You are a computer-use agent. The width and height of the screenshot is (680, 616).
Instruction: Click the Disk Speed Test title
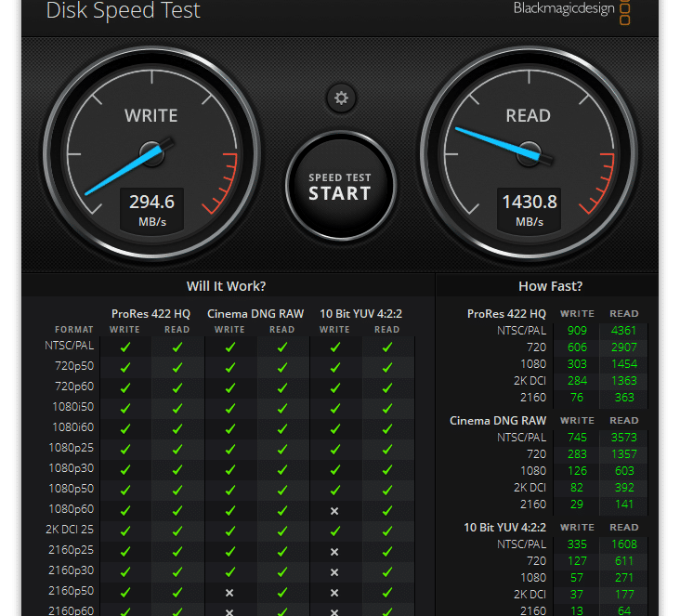(124, 10)
